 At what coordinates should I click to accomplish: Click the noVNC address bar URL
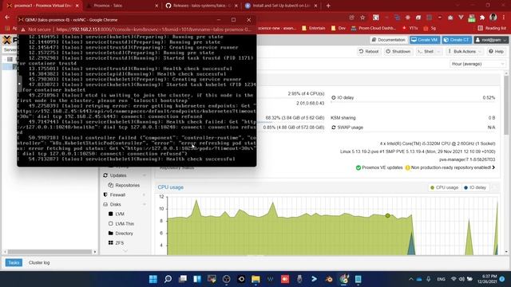154,29
